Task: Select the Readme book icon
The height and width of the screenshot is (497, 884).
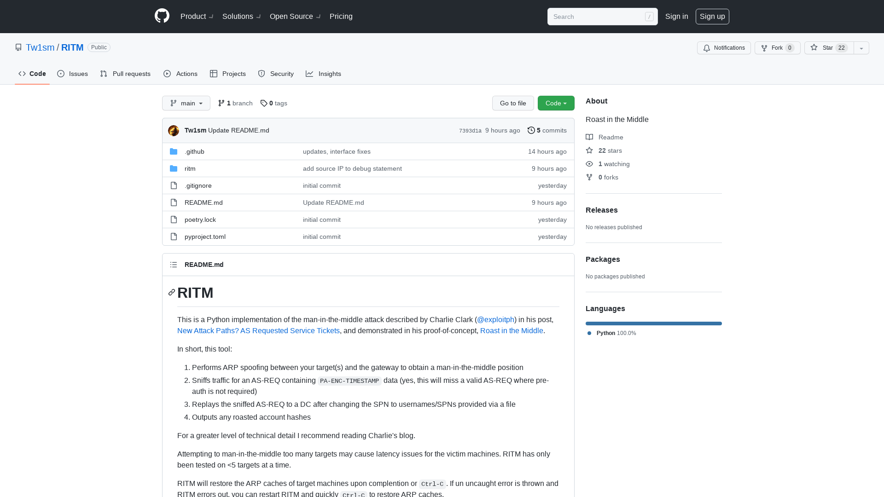Action: coord(590,137)
